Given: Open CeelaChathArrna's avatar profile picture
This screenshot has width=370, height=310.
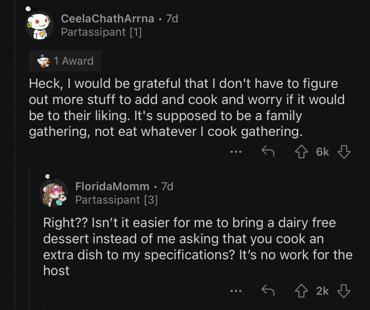Looking at the screenshot, I should (x=39, y=24).
